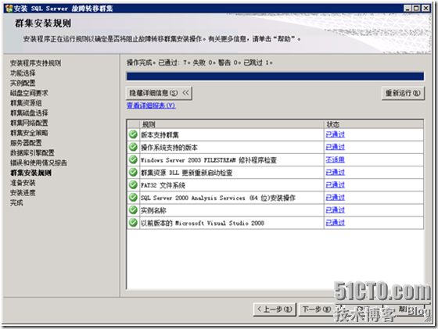Select the bold 群集安装规则 sidebar step
The image size is (438, 329).
[x=31, y=173]
